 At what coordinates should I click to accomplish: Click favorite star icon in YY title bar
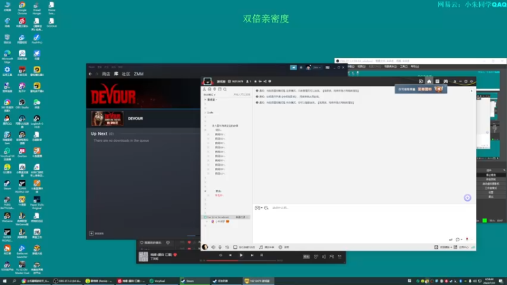tap(255, 82)
